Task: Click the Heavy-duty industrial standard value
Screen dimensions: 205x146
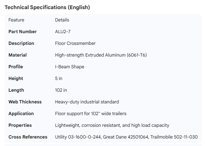Action: click(87, 102)
